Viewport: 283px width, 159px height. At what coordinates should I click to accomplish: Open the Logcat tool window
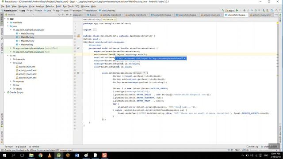pyautogui.click(x=21, y=147)
